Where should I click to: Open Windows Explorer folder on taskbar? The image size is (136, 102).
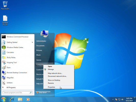(x=20, y=99)
